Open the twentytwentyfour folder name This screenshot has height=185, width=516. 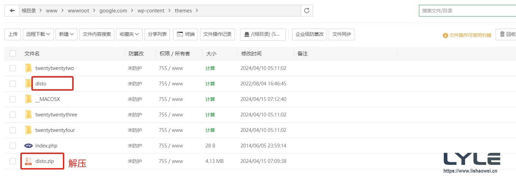click(55, 130)
